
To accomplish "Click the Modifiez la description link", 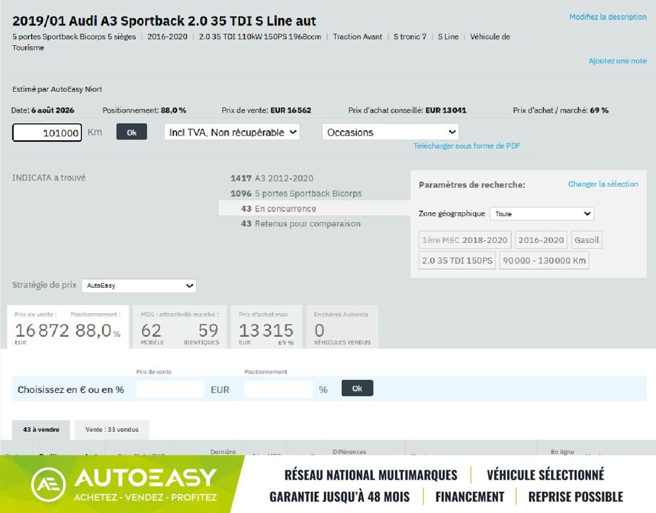I will click(x=607, y=17).
